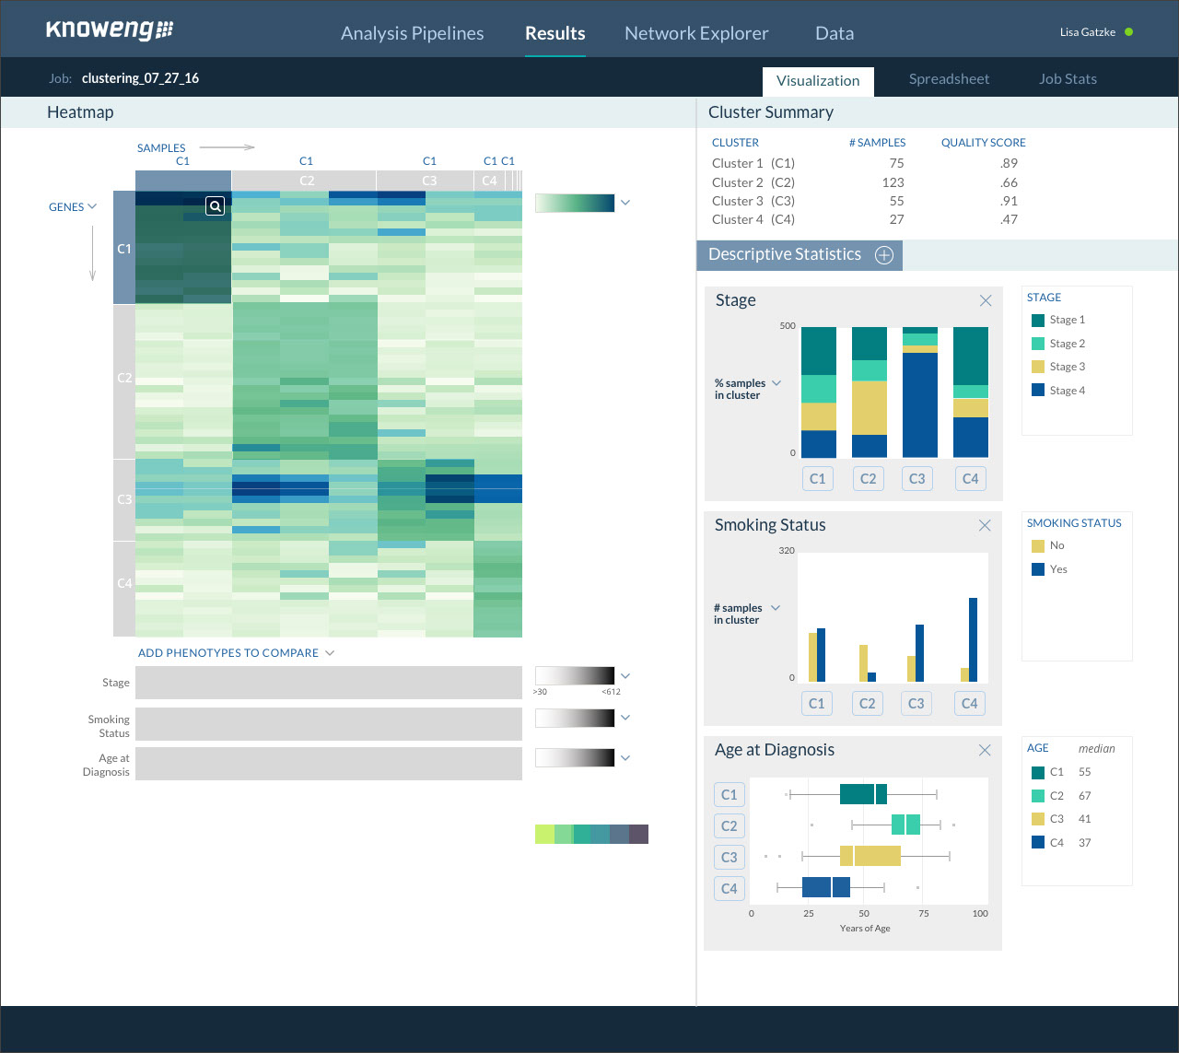
Task: Close the Smoking Status chart panel
Action: click(x=985, y=525)
